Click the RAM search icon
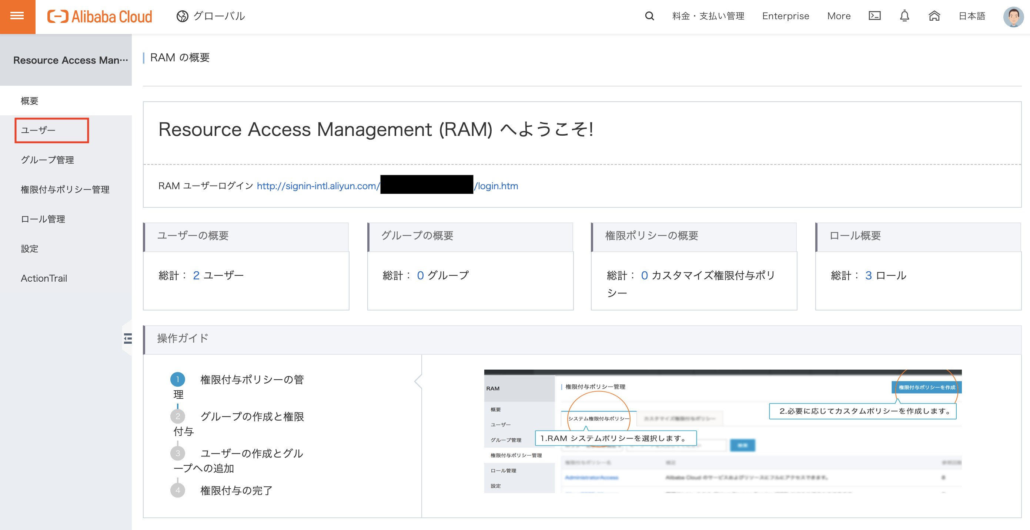The width and height of the screenshot is (1030, 530). [648, 16]
